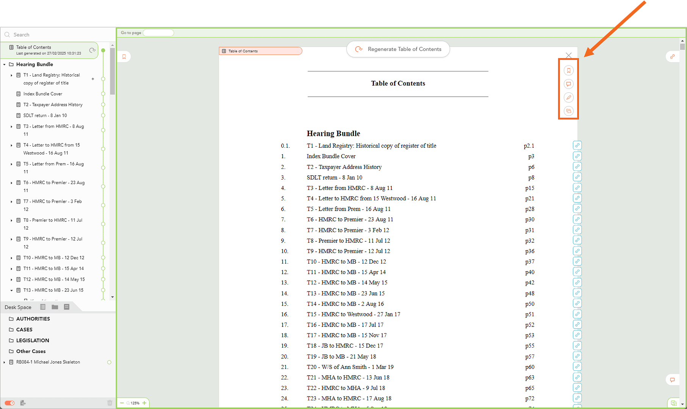The height and width of the screenshot is (409, 687).
Task: Click the add-view icon at bottom right corner
Action: (x=673, y=403)
